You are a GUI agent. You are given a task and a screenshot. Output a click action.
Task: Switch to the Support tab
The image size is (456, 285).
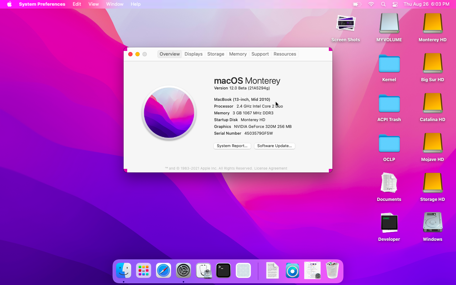pos(260,54)
